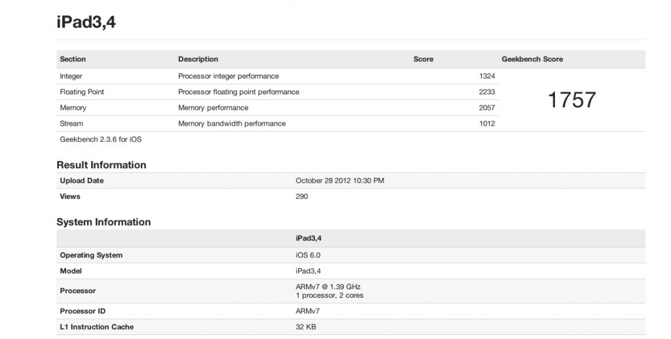Select the Memory section label
The width and height of the screenshot is (671, 339).
[x=73, y=108]
